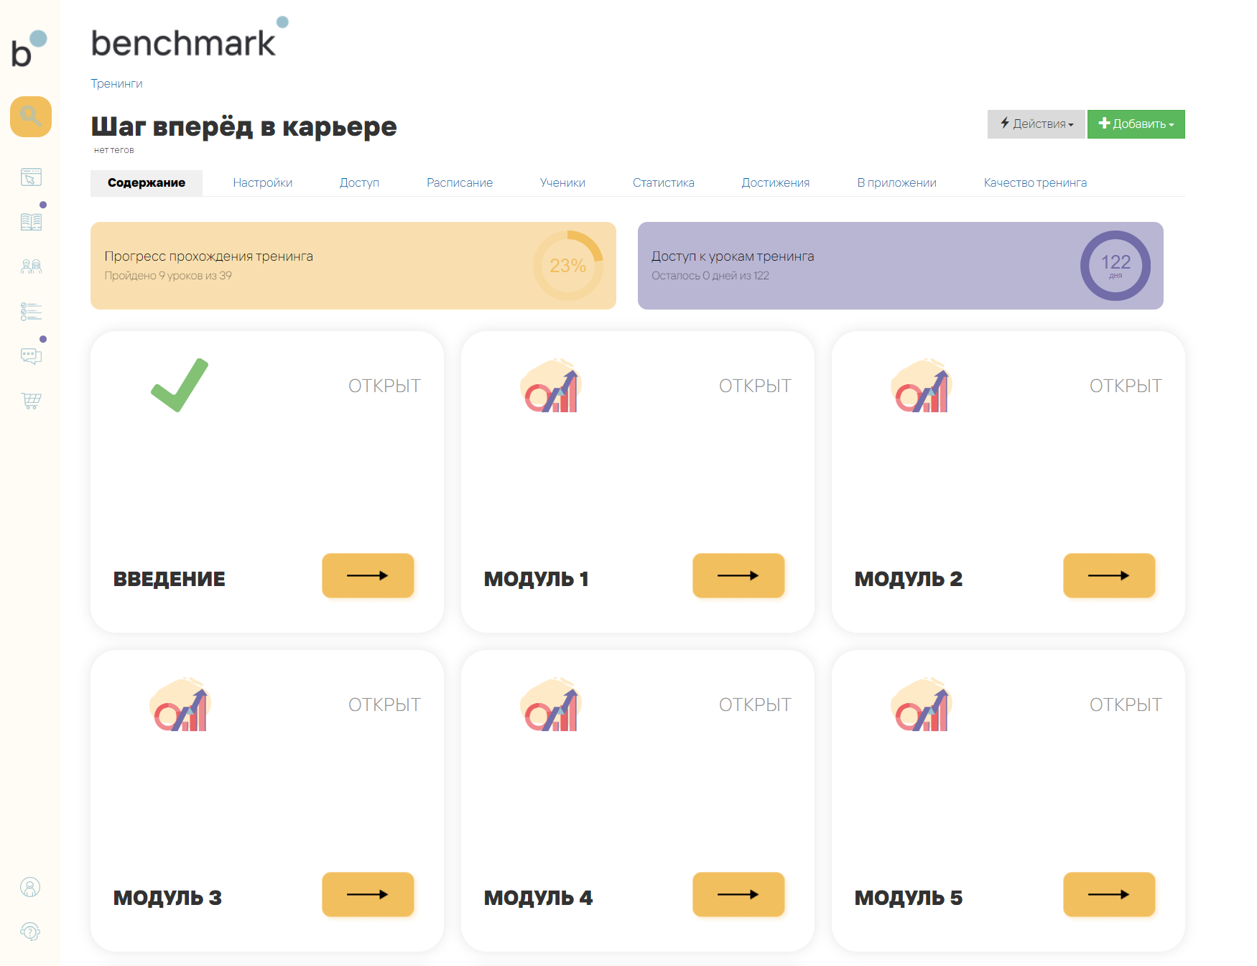
Task: Click the МОДУЛЬ 4 card chart thumbnail
Action: pyautogui.click(x=551, y=705)
